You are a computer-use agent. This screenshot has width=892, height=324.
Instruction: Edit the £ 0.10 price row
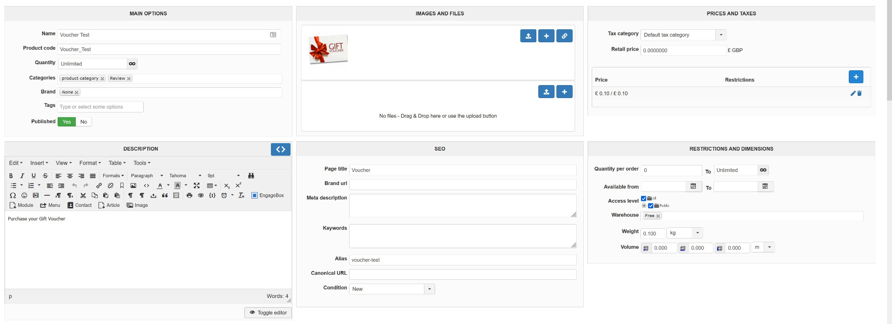(x=853, y=93)
